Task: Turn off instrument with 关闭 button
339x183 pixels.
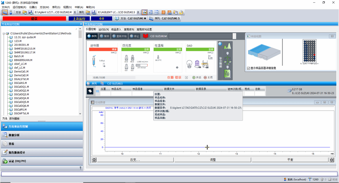Action: point(208,78)
